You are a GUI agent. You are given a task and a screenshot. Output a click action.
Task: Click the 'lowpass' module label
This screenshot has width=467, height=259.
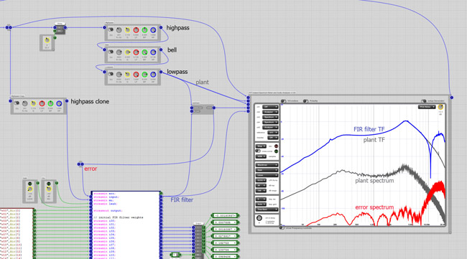click(x=177, y=72)
